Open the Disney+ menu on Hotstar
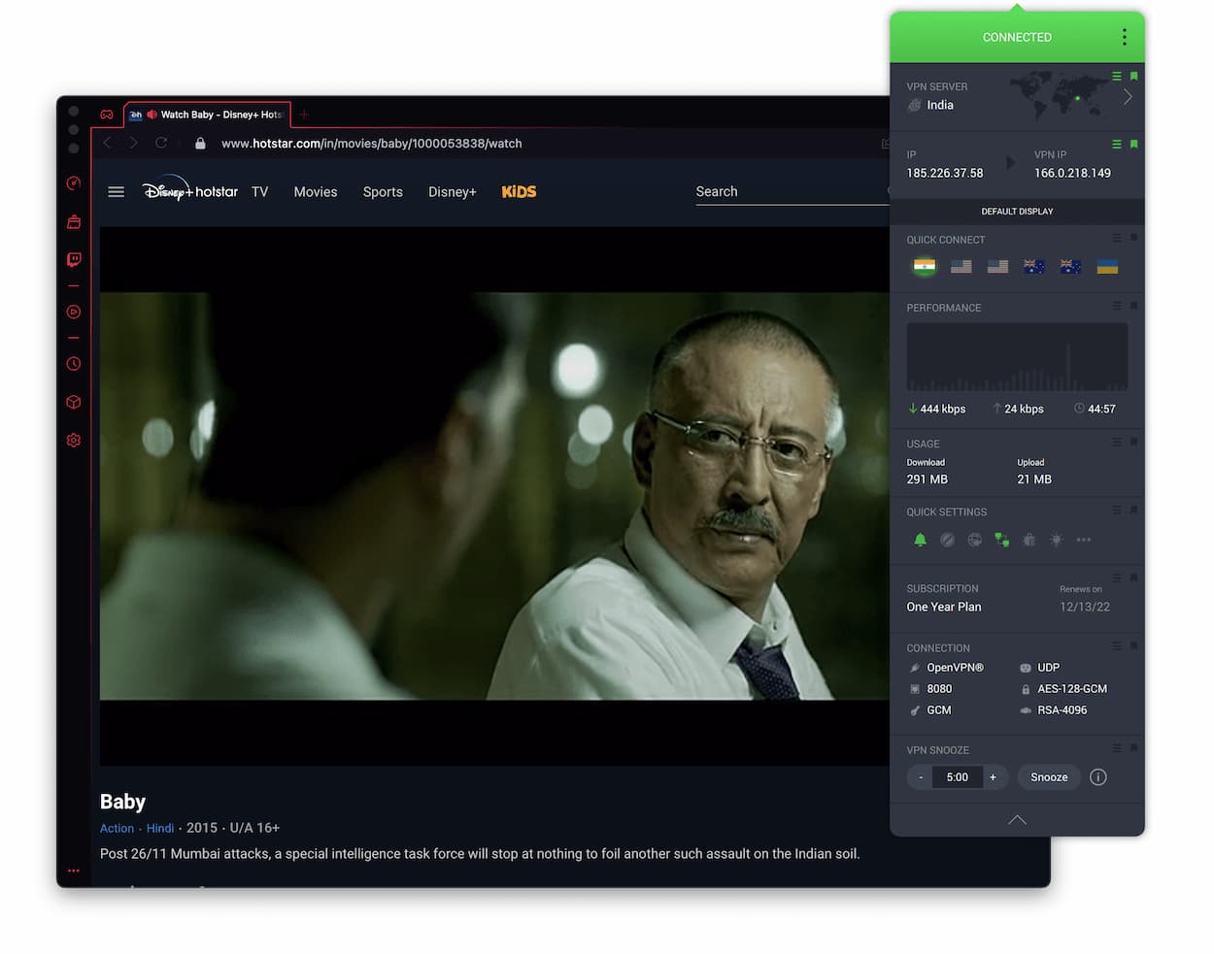 453,191
